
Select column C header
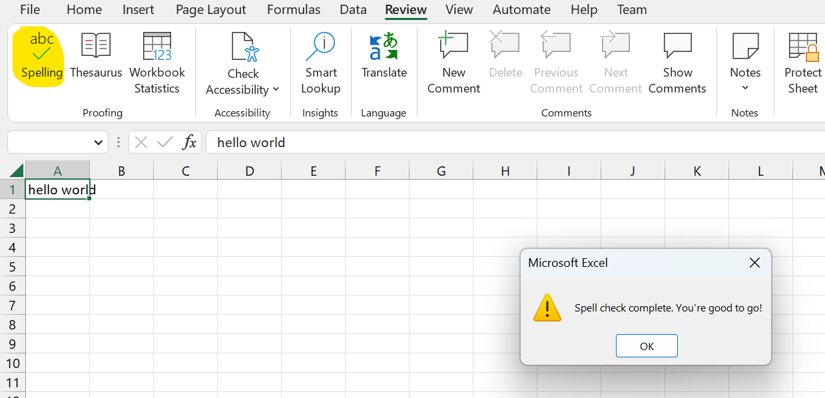pos(185,171)
